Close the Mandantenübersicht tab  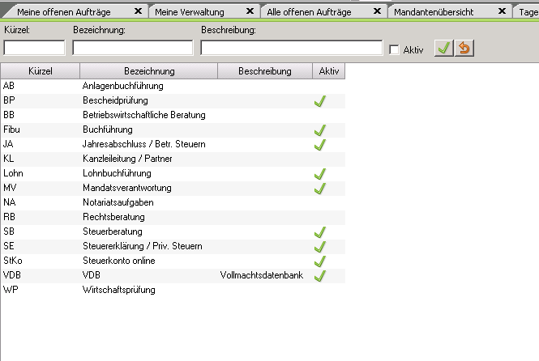tap(503, 11)
